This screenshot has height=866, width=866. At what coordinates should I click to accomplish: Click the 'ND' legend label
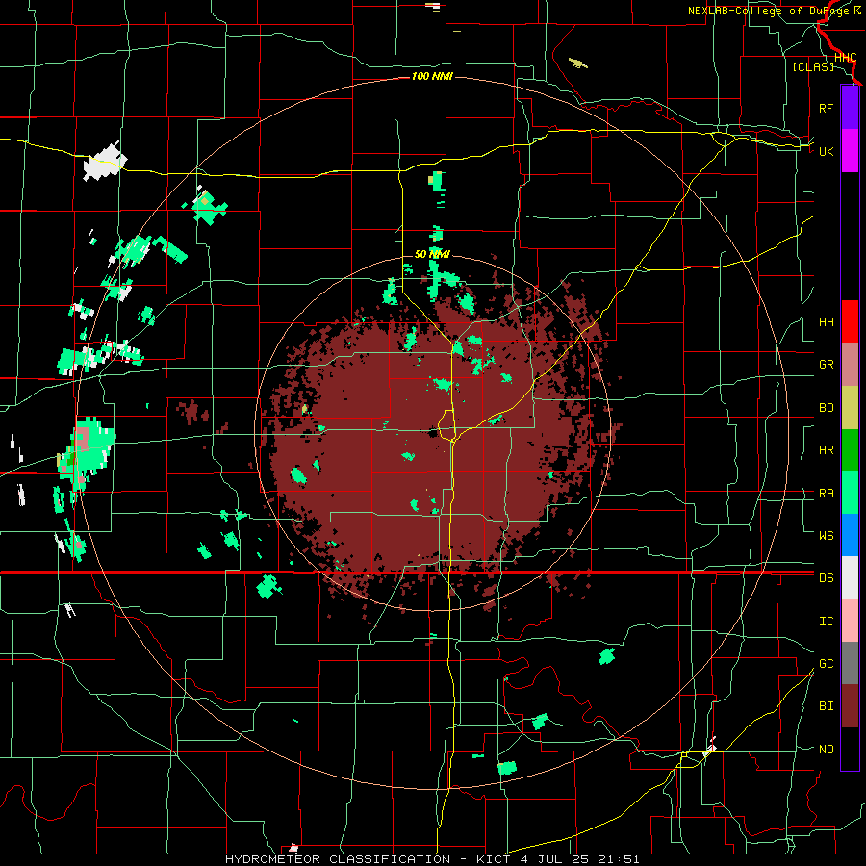click(x=826, y=750)
